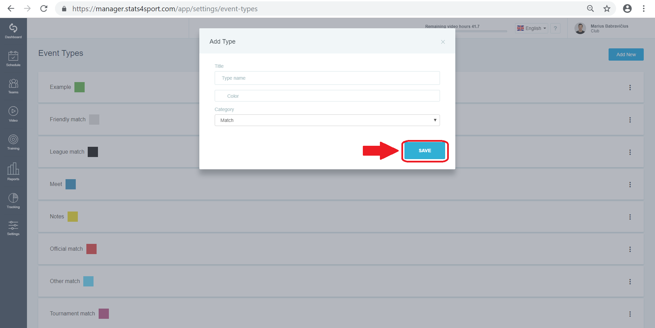
Task: Open options menu for Official match row
Action: click(630, 249)
